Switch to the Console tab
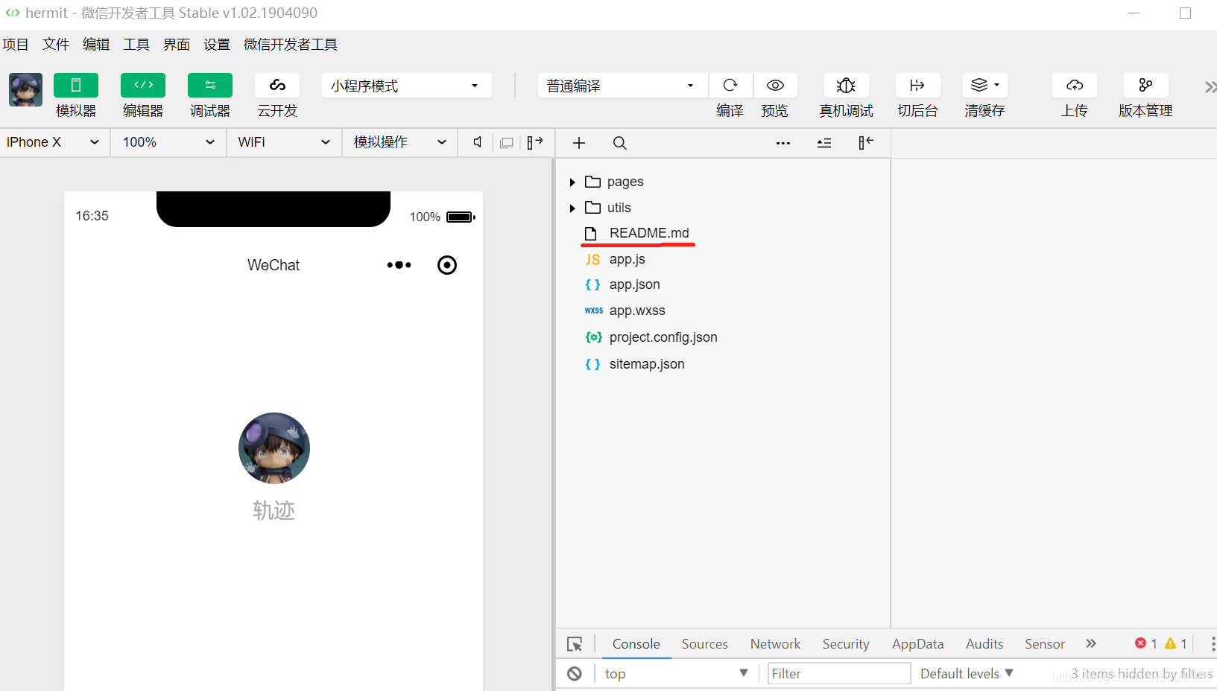This screenshot has height=691, width=1217. click(x=636, y=644)
